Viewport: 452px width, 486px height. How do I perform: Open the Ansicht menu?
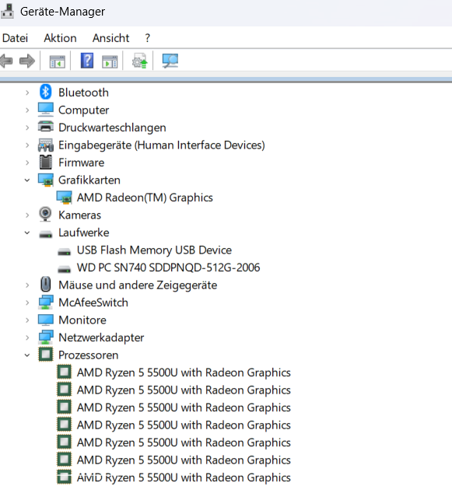click(x=110, y=38)
